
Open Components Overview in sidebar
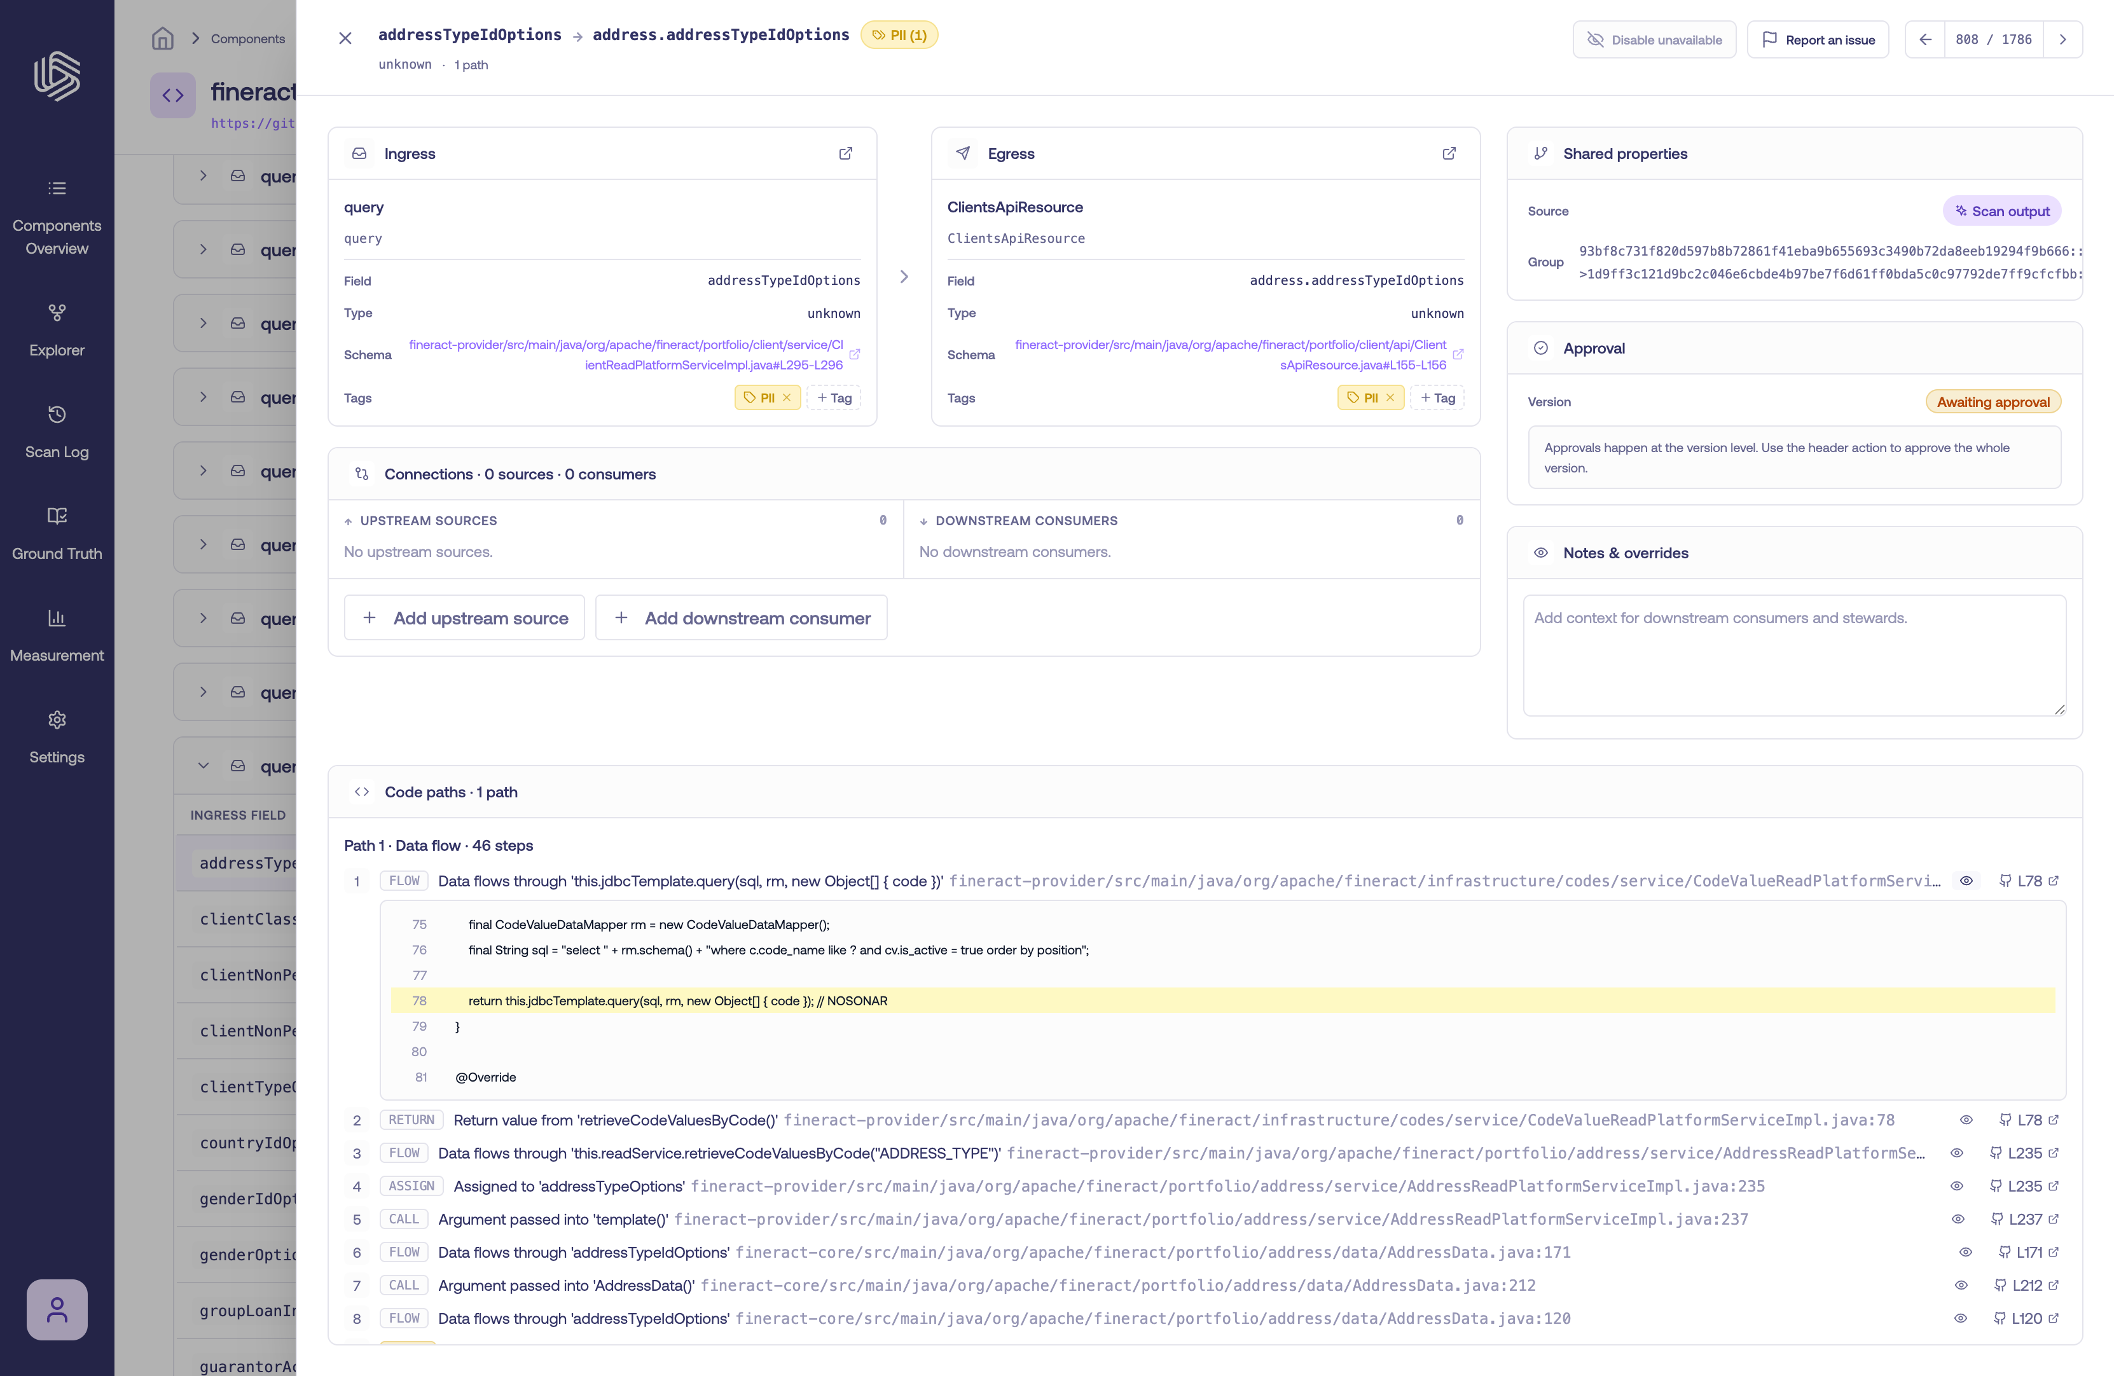(57, 217)
